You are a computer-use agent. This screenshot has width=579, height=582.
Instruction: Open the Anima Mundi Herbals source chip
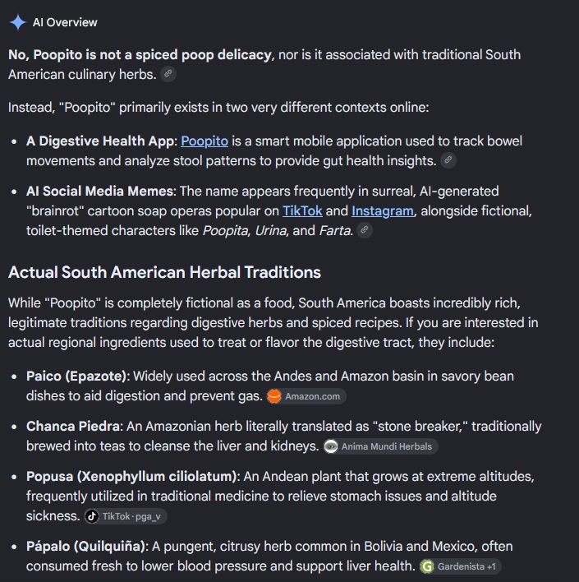[x=380, y=446]
